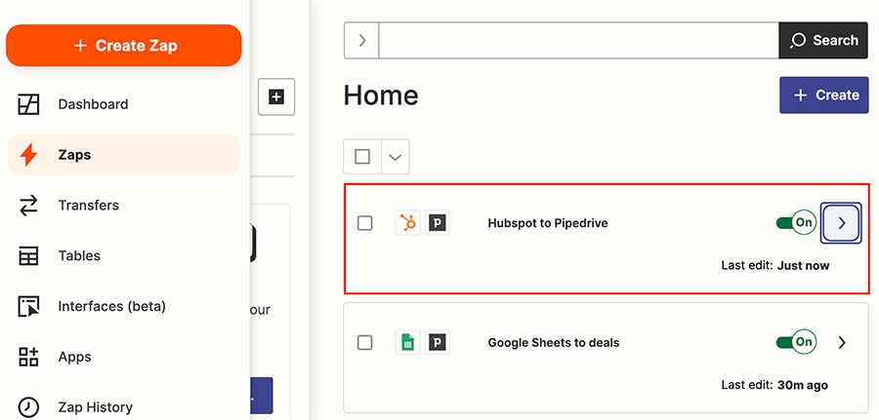Click the Tables icon
This screenshot has width=879, height=420.
(x=28, y=255)
